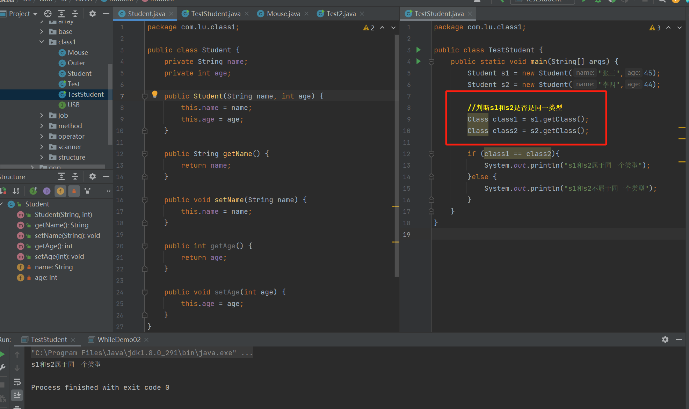Click the locate-file crosshair icon in Project panel
The height and width of the screenshot is (409, 689).
(x=48, y=14)
